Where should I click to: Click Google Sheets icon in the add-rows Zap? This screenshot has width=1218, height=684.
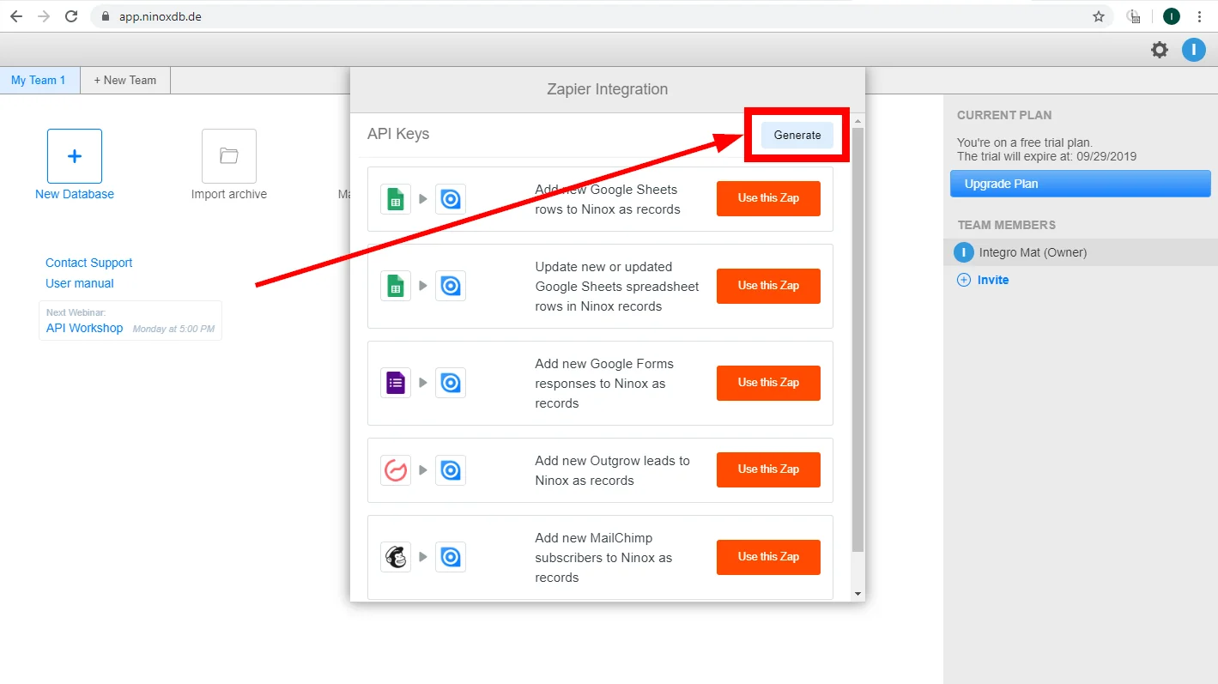click(x=396, y=199)
